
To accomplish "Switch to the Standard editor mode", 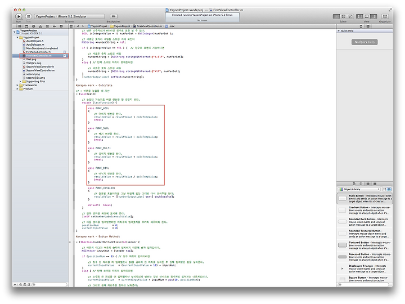I will pos(336,16).
